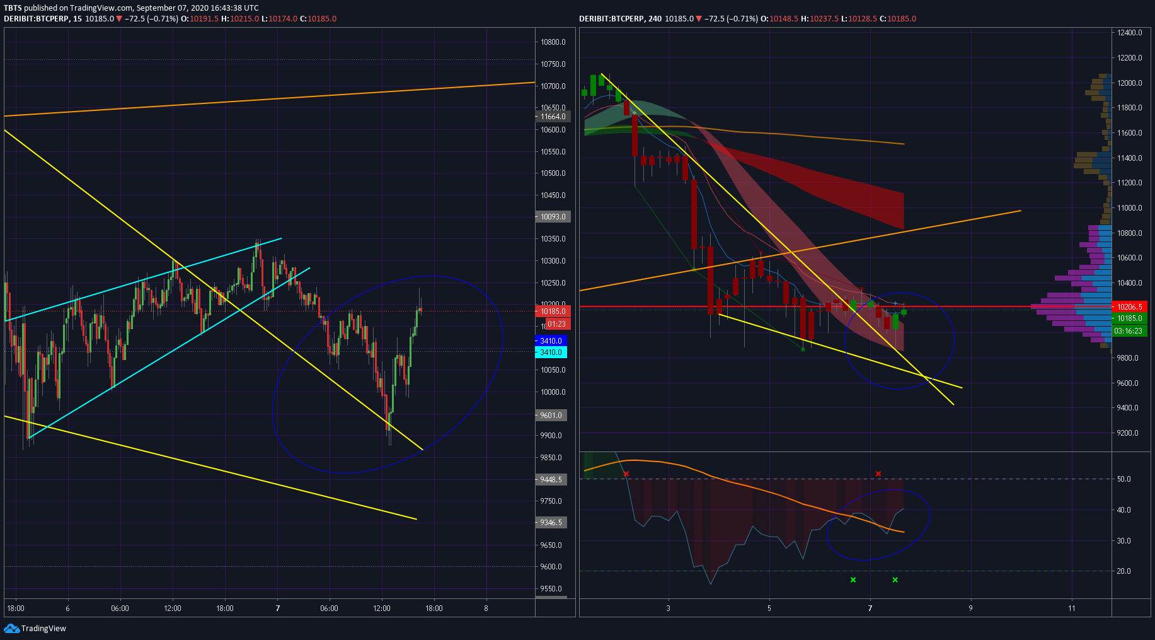1155x640 pixels.
Task: Click the 10000.0 tick on the left chart's price axis
Action: click(x=553, y=392)
